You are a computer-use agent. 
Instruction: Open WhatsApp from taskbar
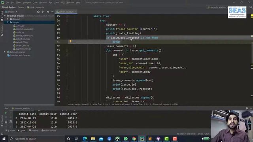(x=126, y=138)
